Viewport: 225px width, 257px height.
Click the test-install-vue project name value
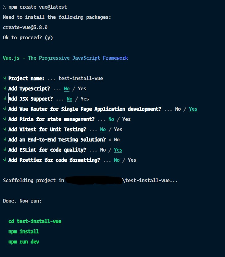point(81,78)
